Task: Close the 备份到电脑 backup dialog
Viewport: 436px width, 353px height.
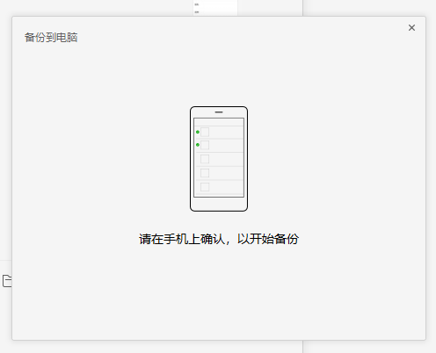Action: (411, 28)
